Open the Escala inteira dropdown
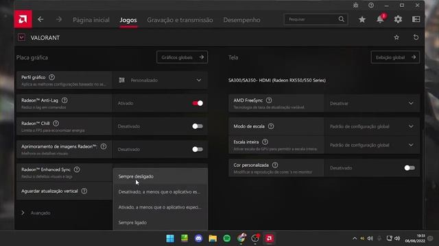The height and width of the screenshot is (246, 439). 372,145
